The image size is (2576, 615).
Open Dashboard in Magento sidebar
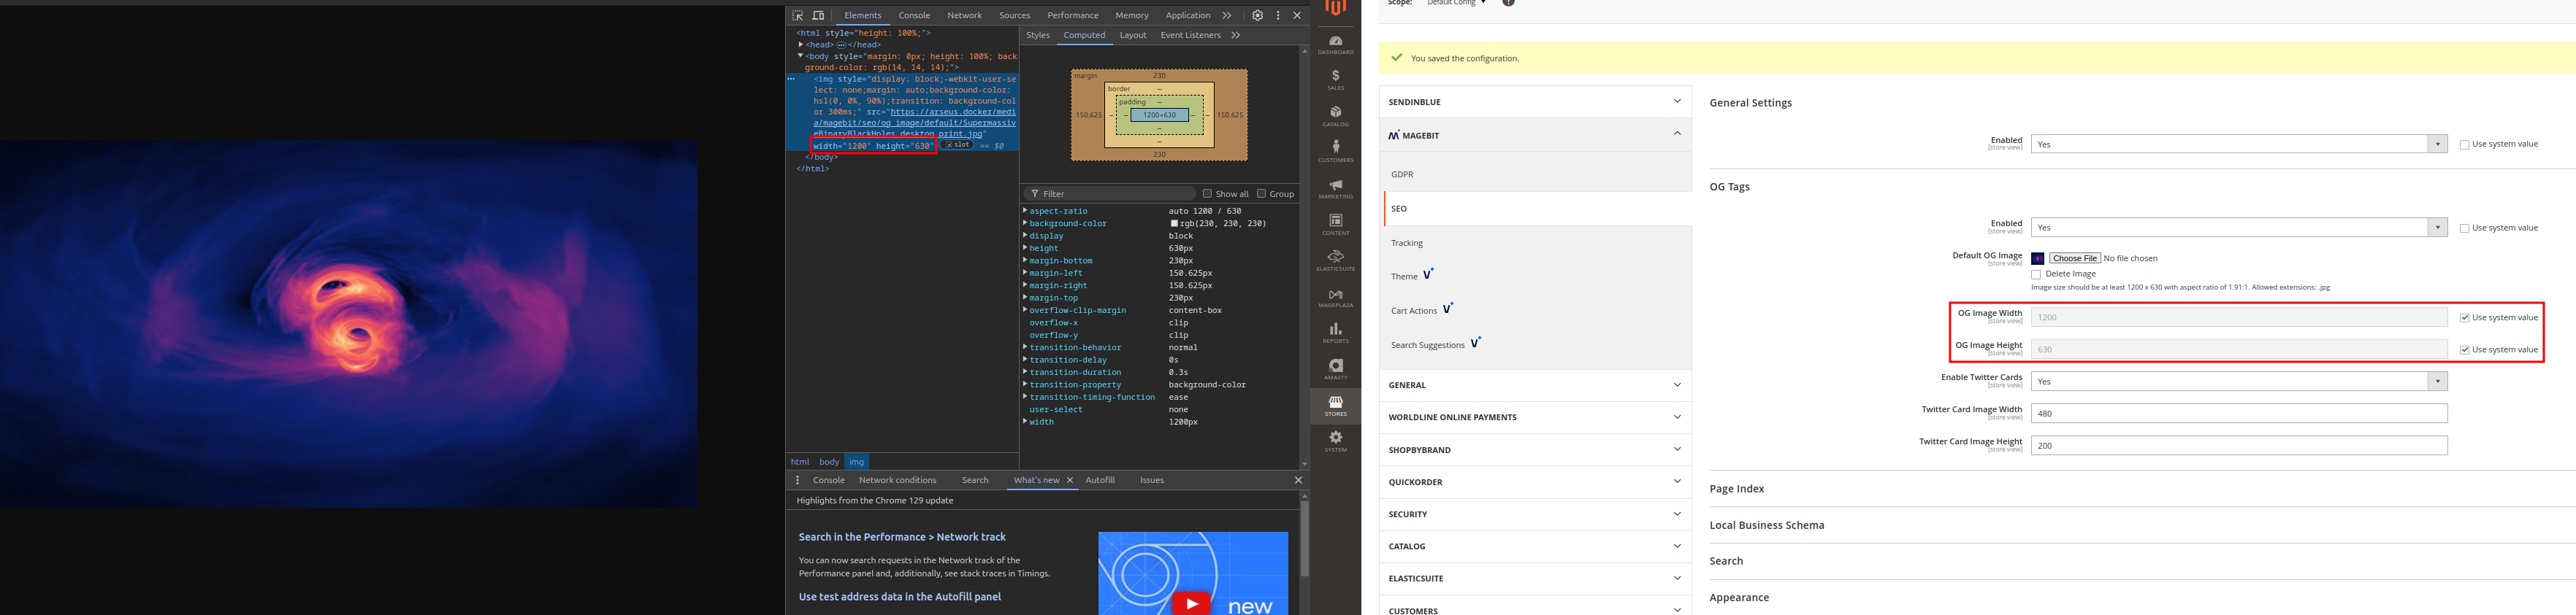coord(1335,45)
